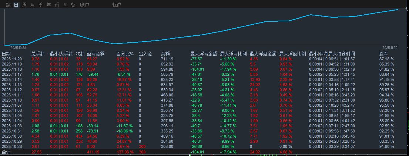Select the 2025.11.14 date row

tap(11, 79)
